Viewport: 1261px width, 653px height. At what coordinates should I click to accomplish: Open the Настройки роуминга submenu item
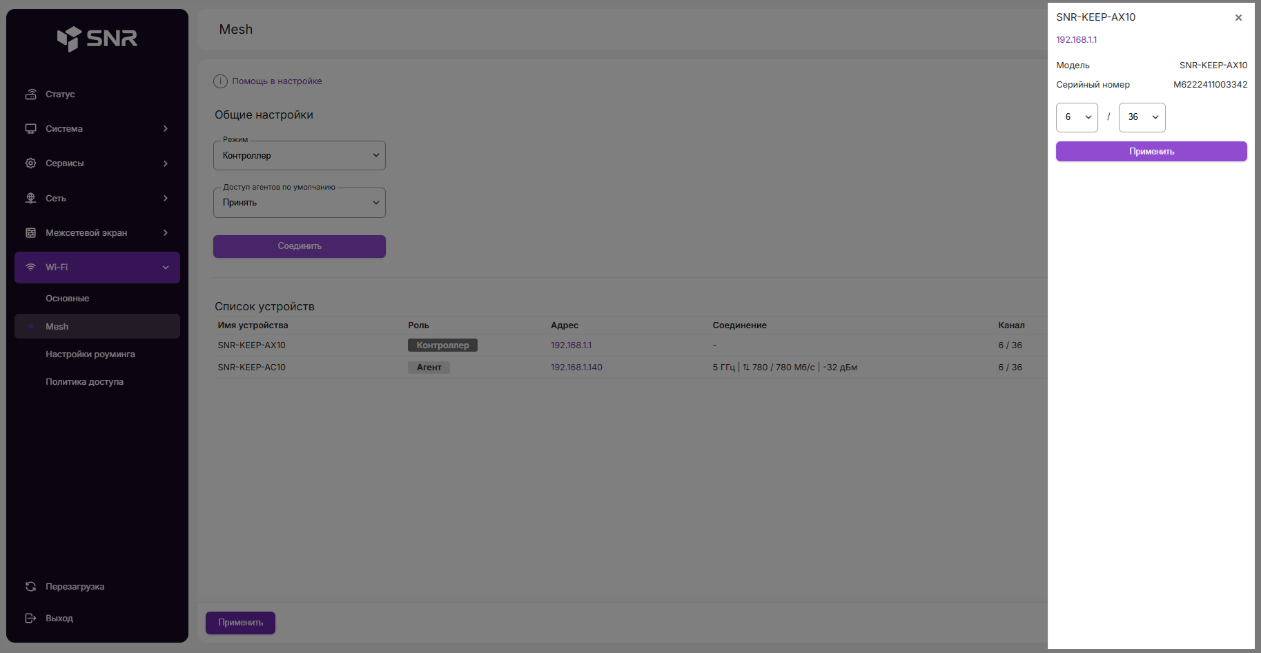point(90,354)
